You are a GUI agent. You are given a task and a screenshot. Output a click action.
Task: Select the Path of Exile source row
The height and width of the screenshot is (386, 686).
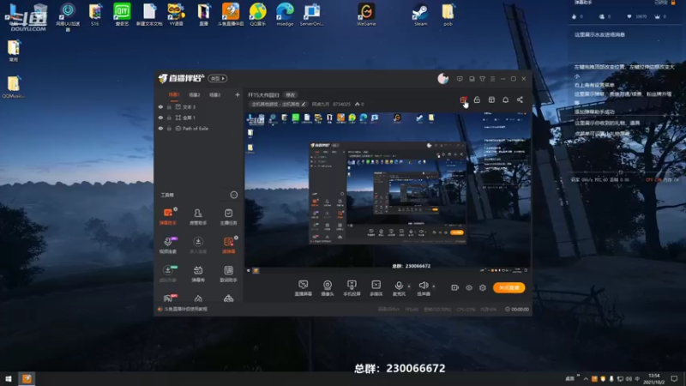click(x=199, y=129)
